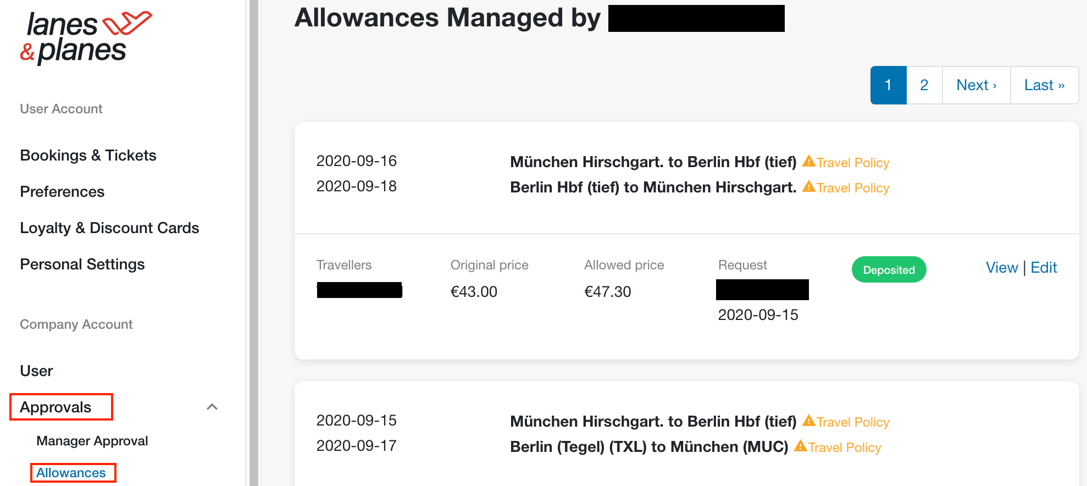Click the View link for first allowance
Viewport: 1087px width, 486px height.
click(x=1002, y=268)
